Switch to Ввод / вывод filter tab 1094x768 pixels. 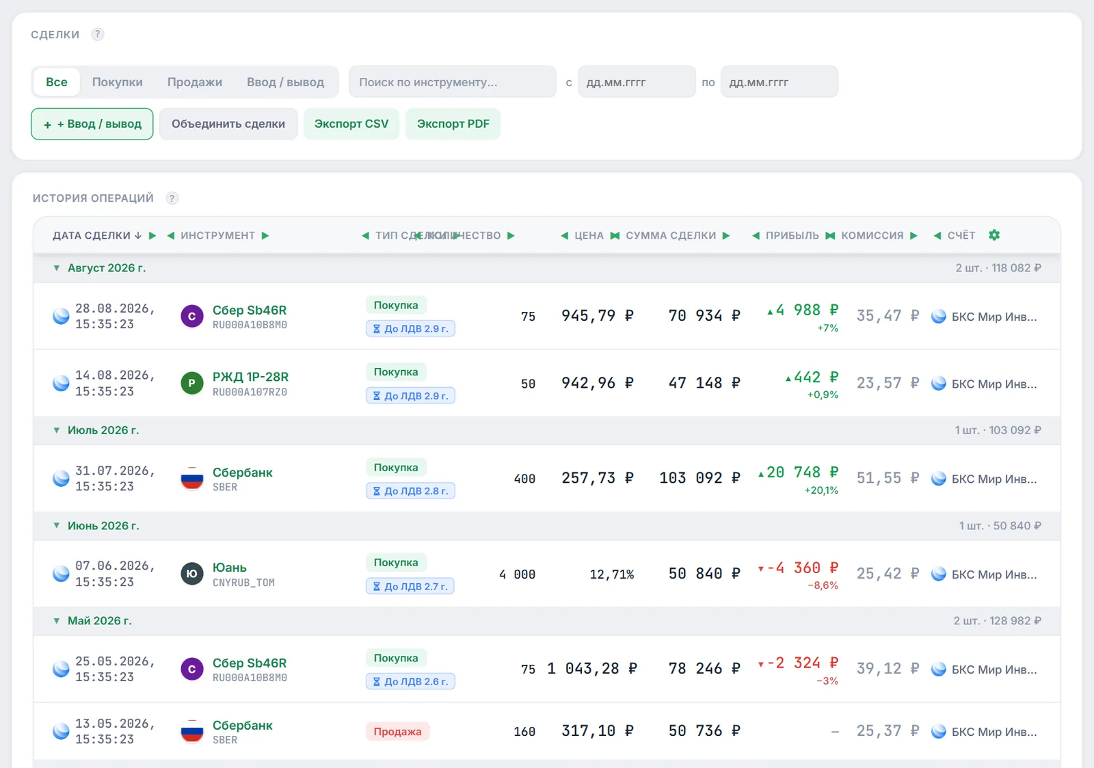click(285, 82)
